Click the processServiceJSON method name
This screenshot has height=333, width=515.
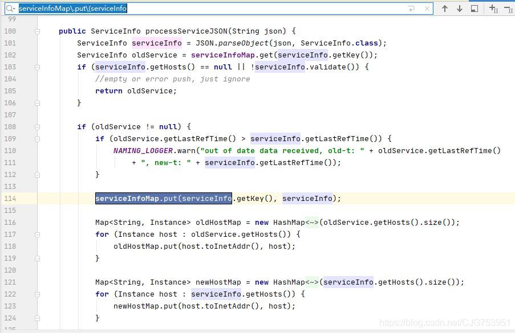(186, 31)
